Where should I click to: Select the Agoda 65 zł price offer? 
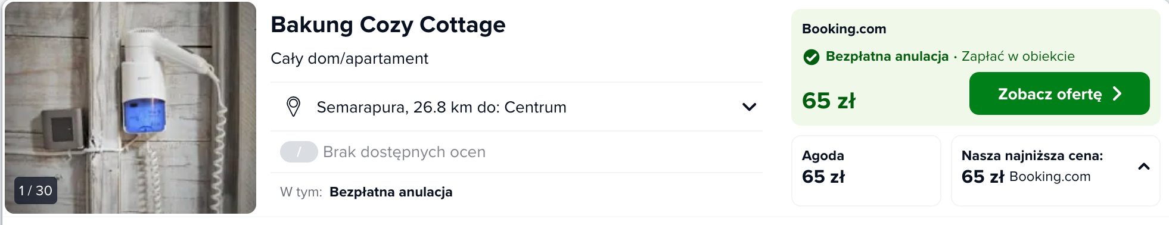point(866,170)
